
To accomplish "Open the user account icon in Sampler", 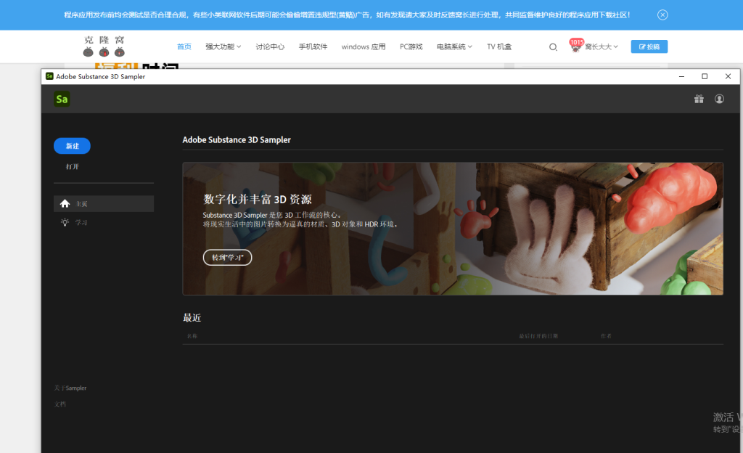I will click(x=719, y=99).
